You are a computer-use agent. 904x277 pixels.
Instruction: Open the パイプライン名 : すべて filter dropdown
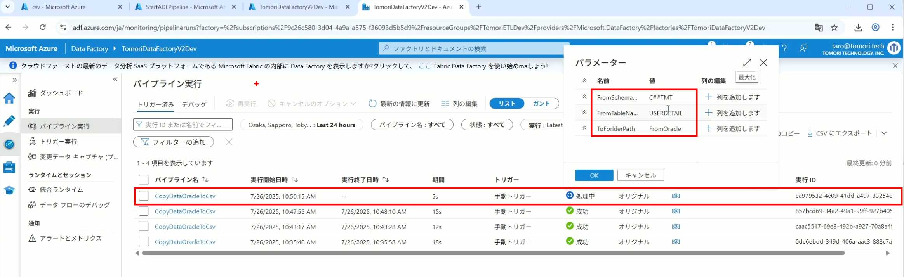[412, 125]
